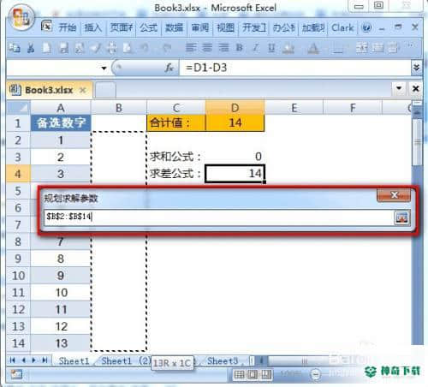Click the range selector icon in dialog
The width and height of the screenshot is (428, 387).
402,217
